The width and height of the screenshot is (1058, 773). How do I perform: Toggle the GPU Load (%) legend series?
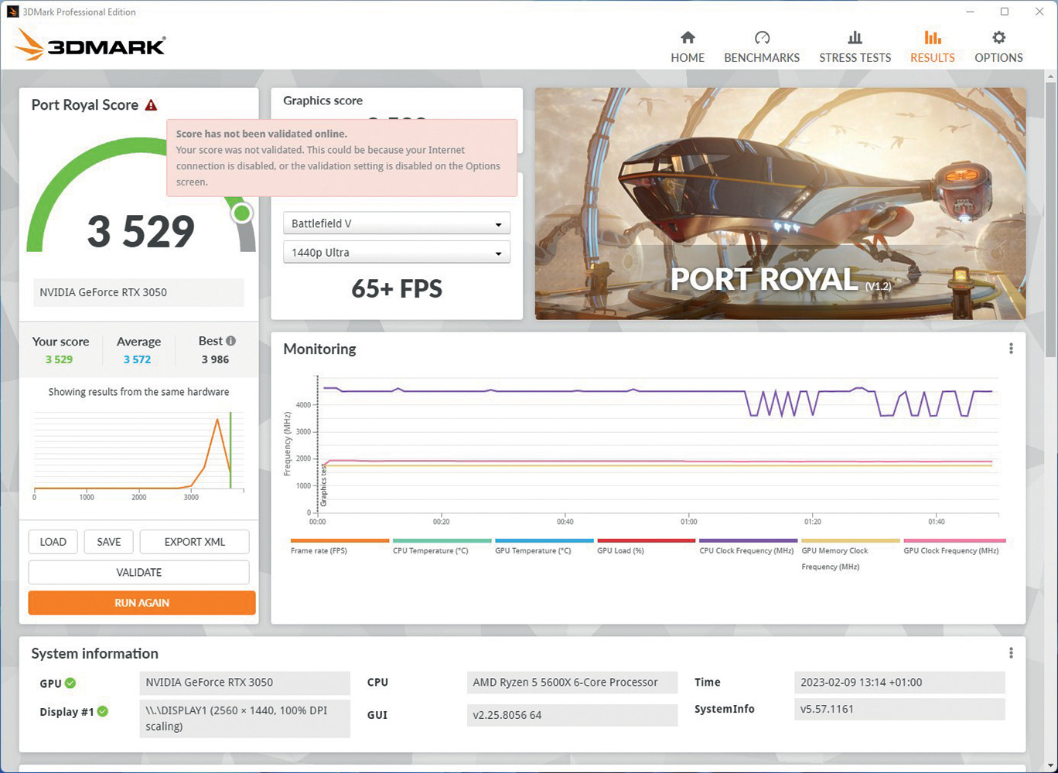click(x=620, y=550)
